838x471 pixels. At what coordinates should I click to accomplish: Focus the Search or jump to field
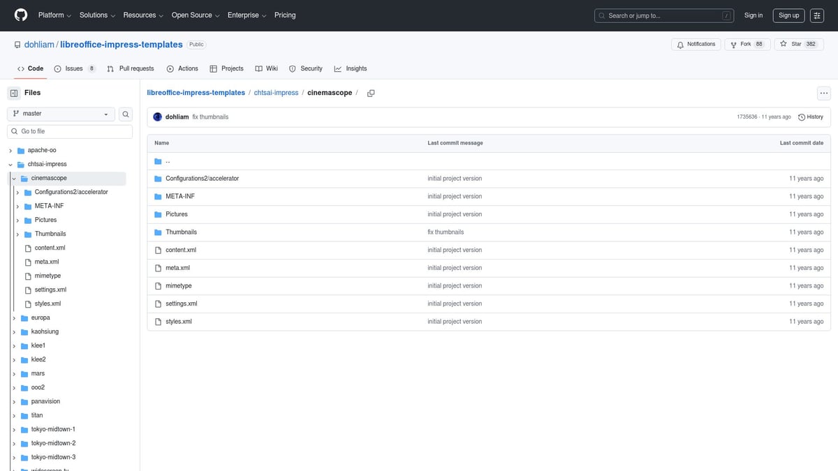pos(664,15)
